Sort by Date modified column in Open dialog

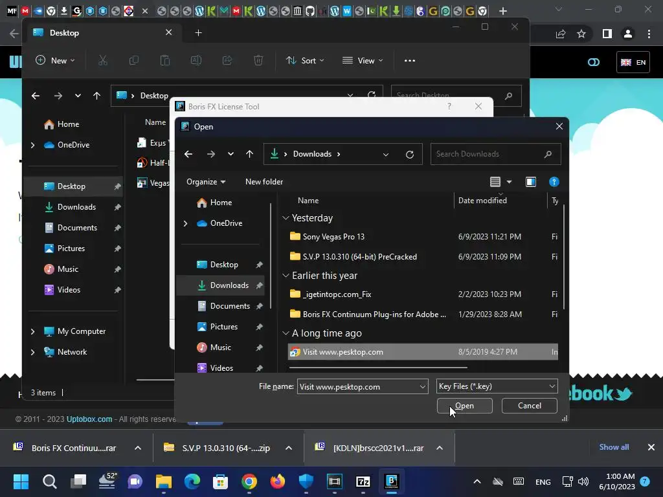(x=482, y=201)
